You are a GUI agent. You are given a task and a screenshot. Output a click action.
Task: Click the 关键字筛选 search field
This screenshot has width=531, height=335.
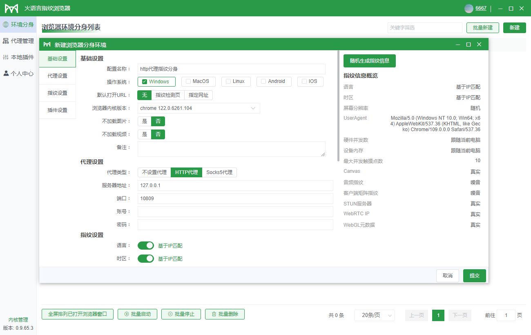425,27
